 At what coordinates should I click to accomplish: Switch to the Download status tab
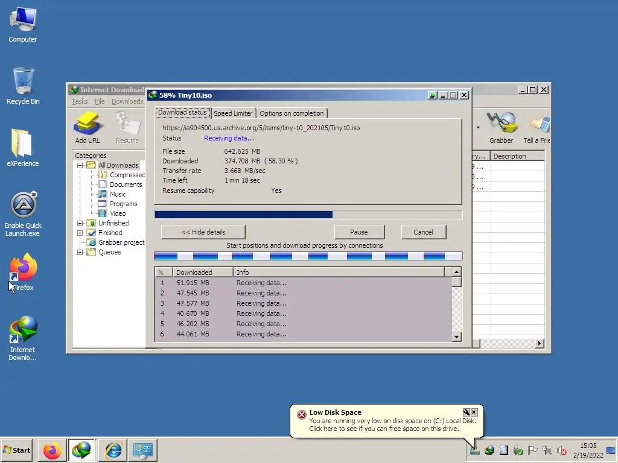(182, 113)
